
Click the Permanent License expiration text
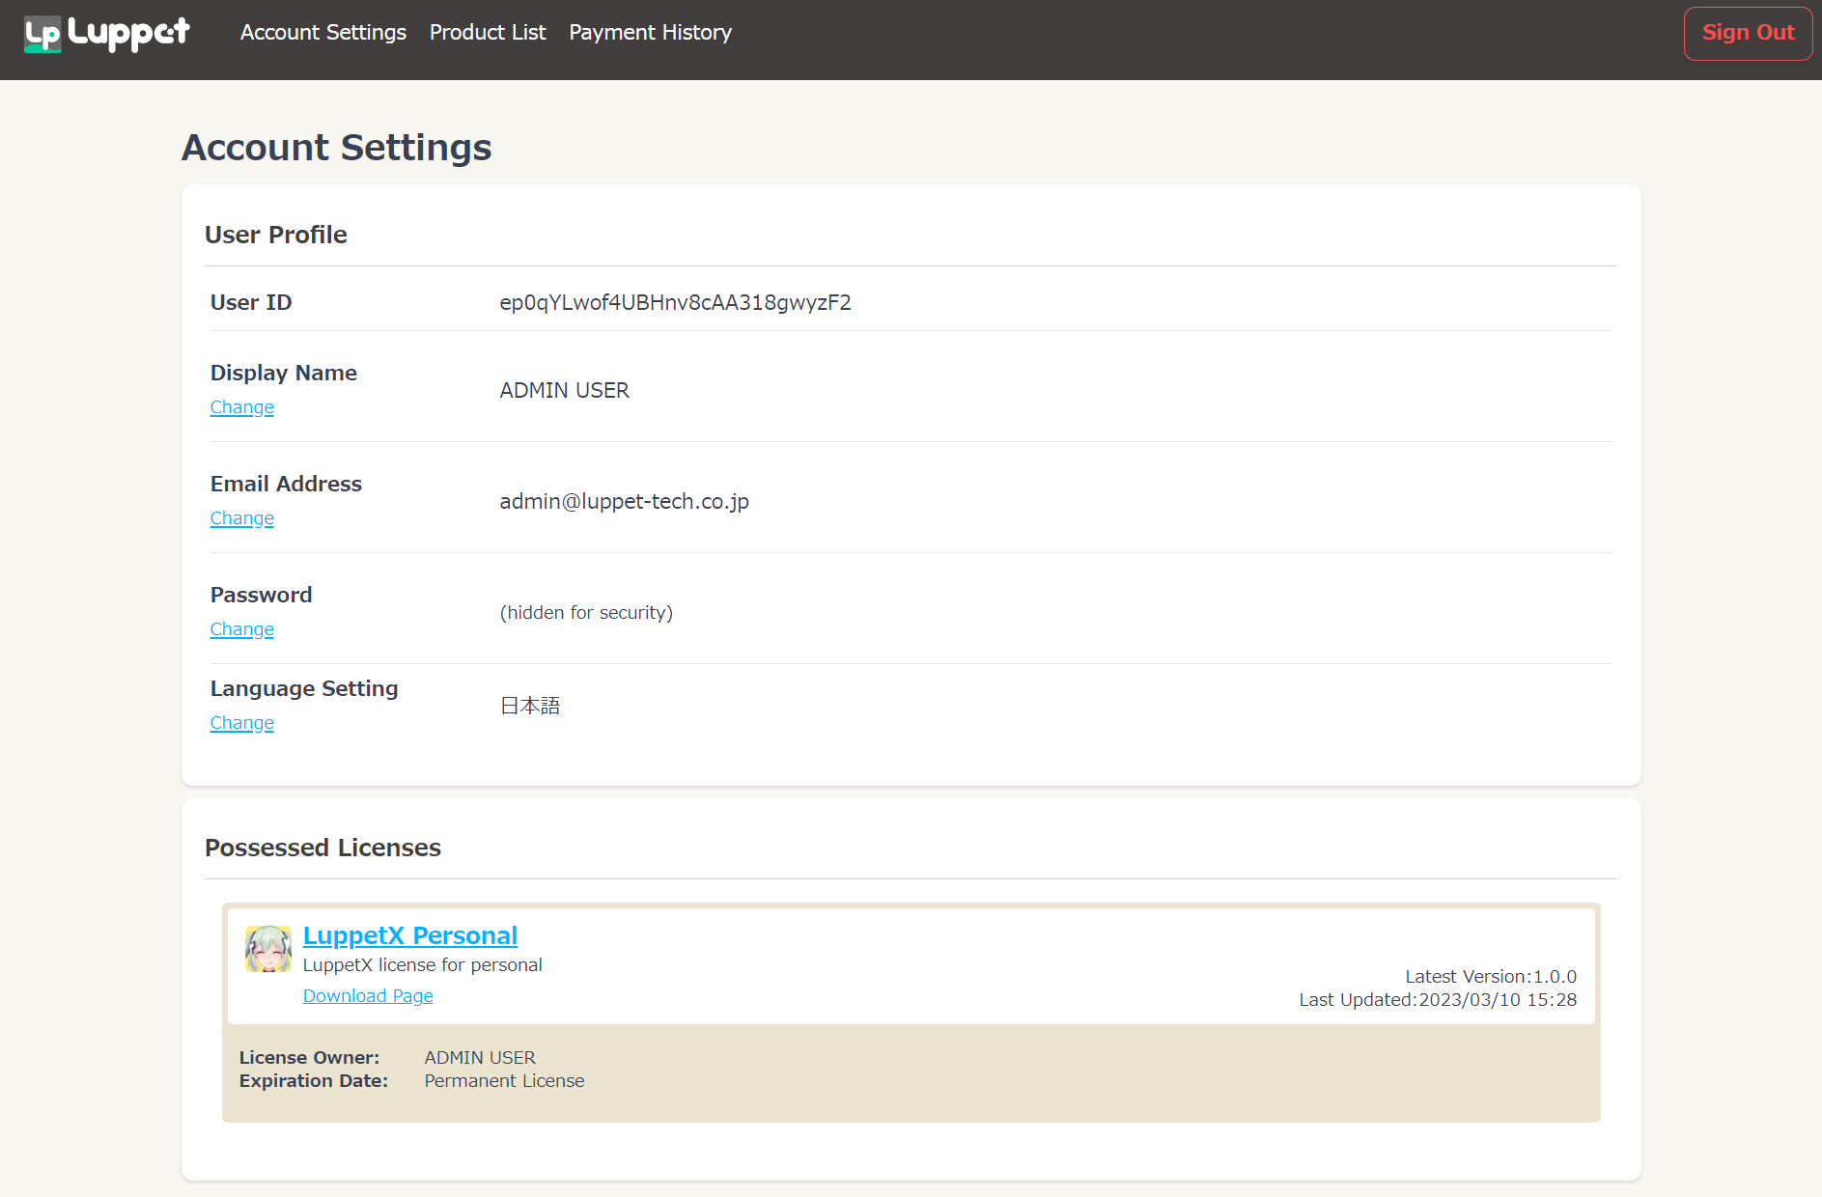(x=504, y=1080)
